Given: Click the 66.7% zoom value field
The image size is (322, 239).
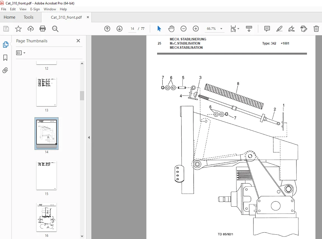Looking at the screenshot, I should point(211,29).
